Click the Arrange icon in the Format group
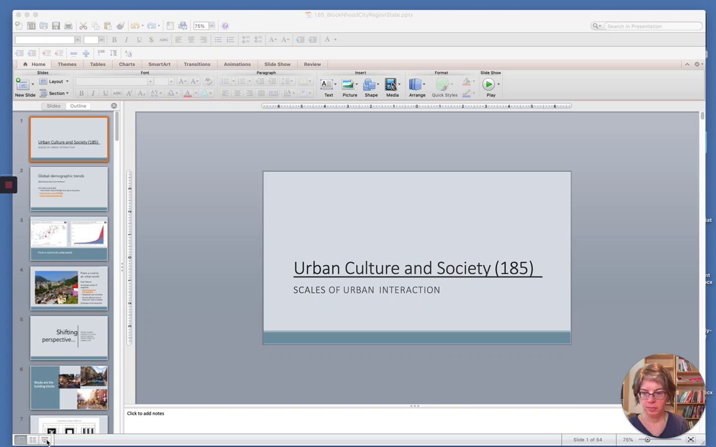The width and height of the screenshot is (716, 447). point(415,84)
